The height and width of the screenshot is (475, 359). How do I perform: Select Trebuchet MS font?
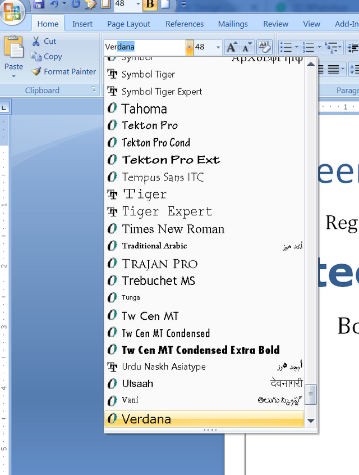[x=204, y=281]
